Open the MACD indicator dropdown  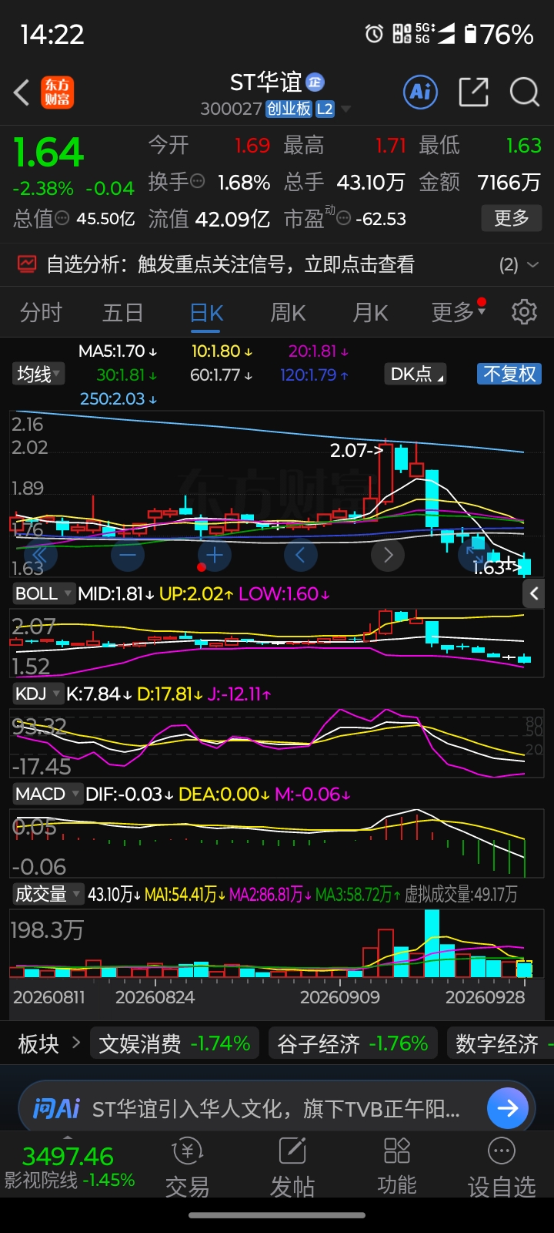(47, 794)
